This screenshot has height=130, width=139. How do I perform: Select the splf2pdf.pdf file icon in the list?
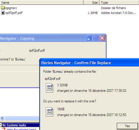coord(3,13)
